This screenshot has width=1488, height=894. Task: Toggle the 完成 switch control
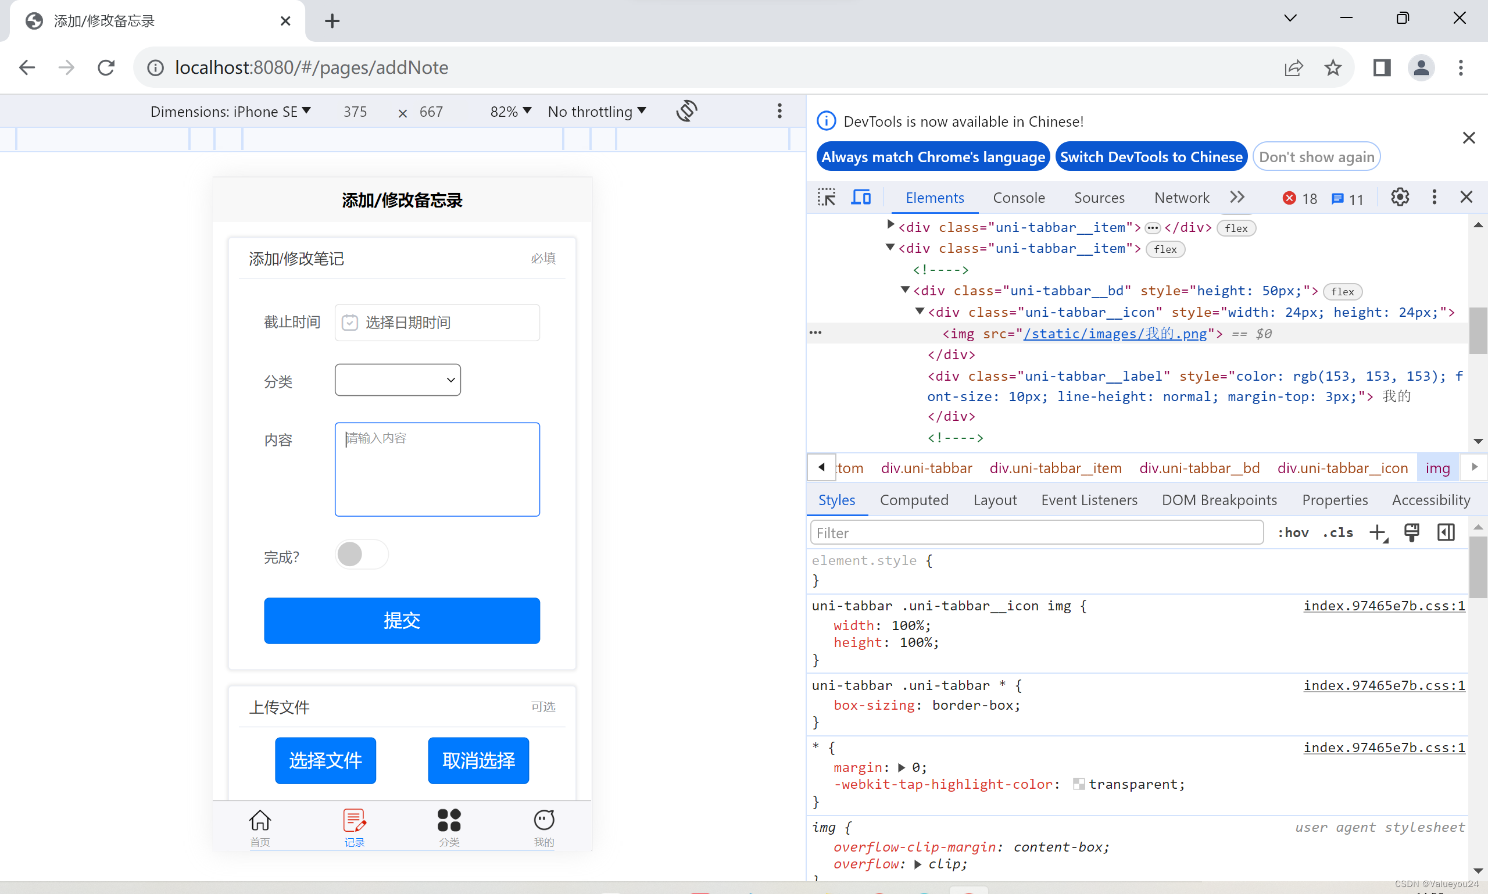(360, 553)
